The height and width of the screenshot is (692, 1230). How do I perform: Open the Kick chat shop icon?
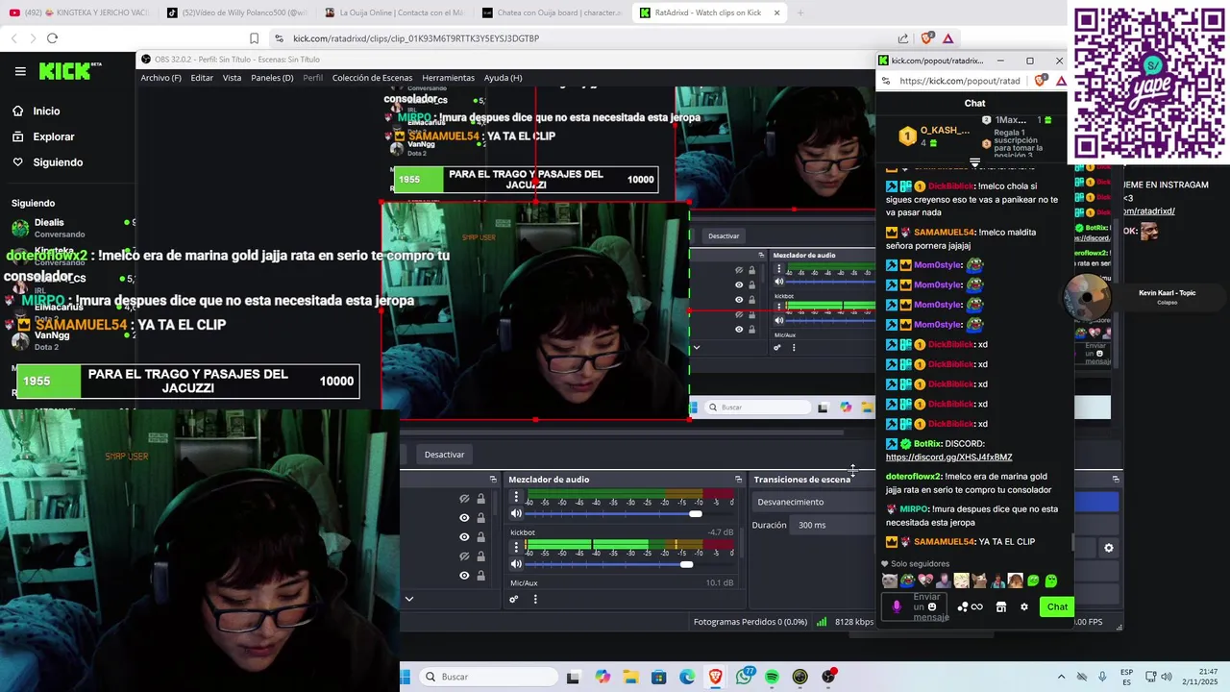click(x=1000, y=606)
